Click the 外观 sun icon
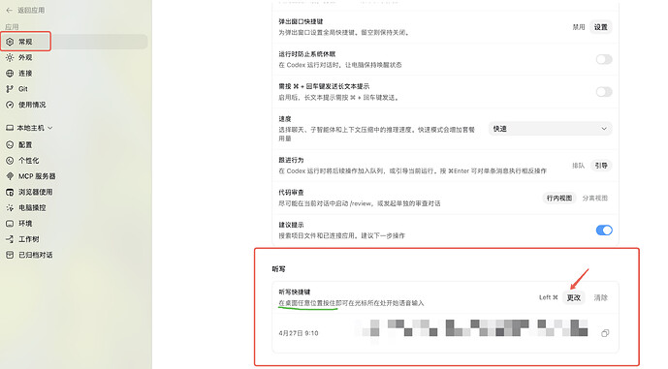The width and height of the screenshot is (668, 369). click(10, 57)
